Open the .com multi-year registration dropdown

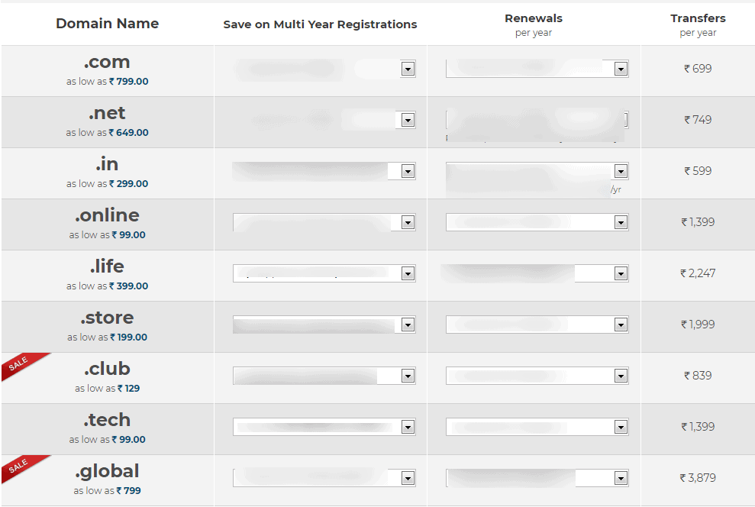408,68
